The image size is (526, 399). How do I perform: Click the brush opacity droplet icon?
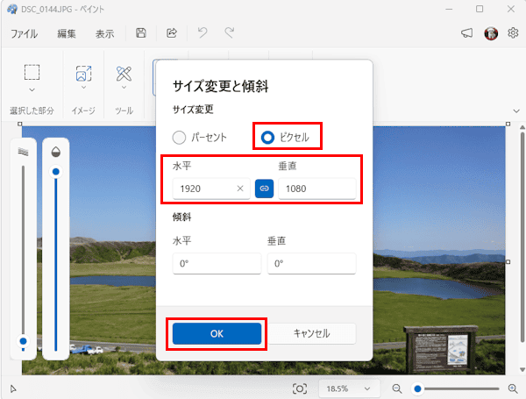[x=56, y=152]
